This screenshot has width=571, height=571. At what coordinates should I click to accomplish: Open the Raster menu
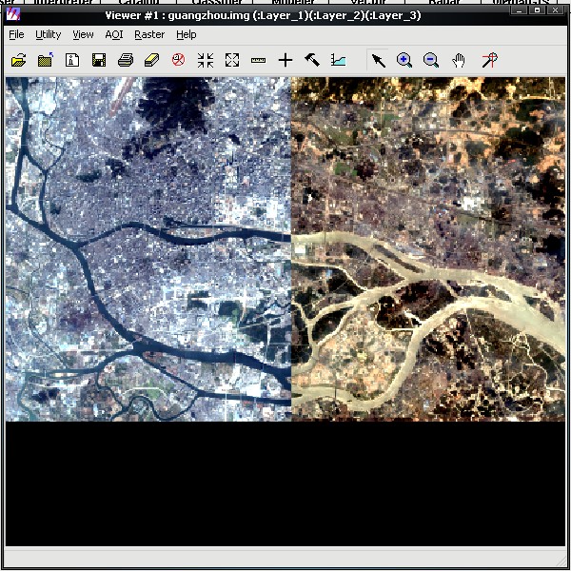(x=149, y=34)
